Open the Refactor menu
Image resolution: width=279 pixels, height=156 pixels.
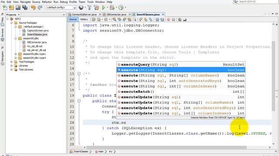pyautogui.click(x=47, y=2)
